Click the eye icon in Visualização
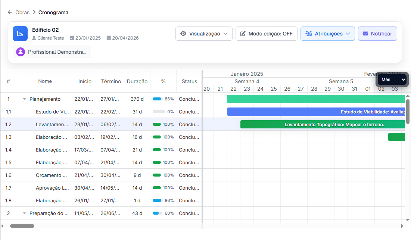Viewport: 411px width, 240px height. tap(183, 34)
